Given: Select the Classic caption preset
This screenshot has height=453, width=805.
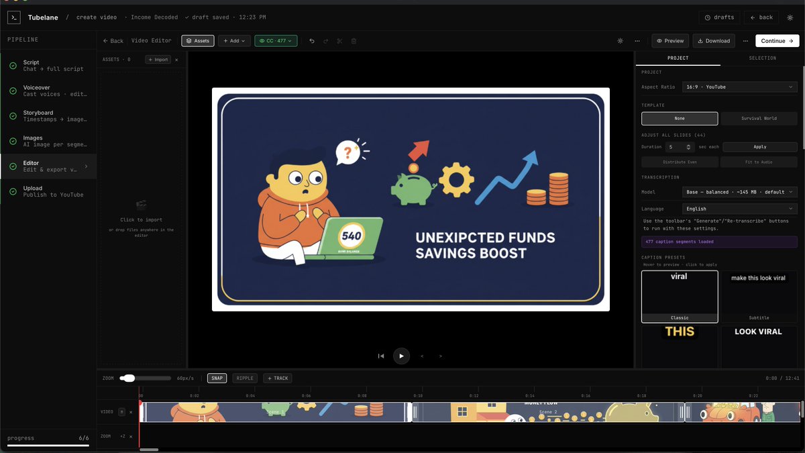Looking at the screenshot, I should 680,297.
